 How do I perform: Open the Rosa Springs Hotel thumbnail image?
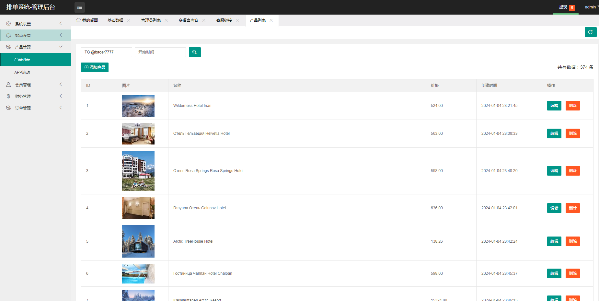click(x=138, y=171)
